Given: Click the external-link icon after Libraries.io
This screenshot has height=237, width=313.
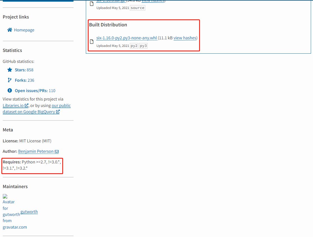Looking at the screenshot, I should click(x=26, y=105).
